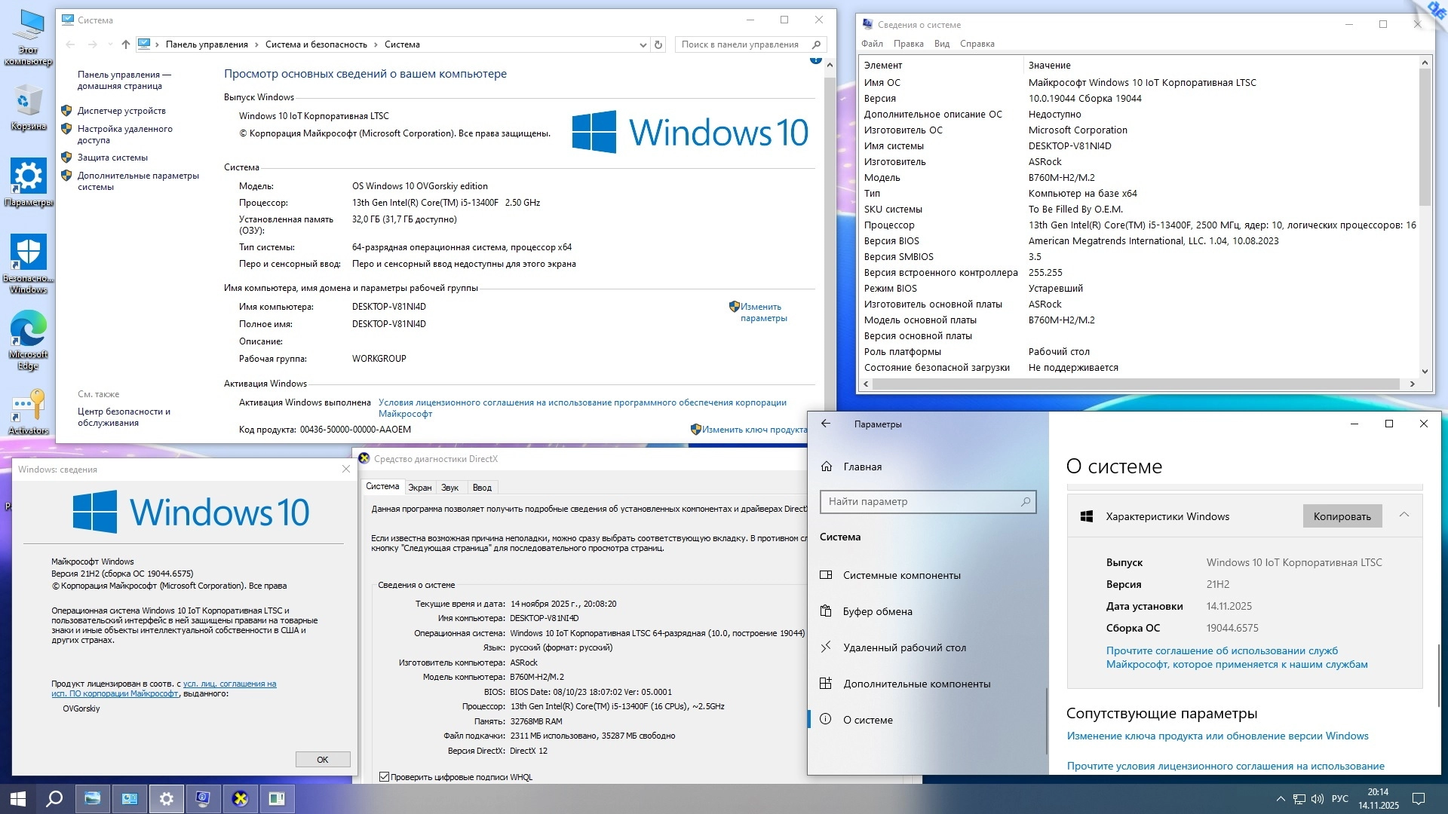1448x814 pixels.
Task: Open DirectX diagnostic taskbar icon
Action: (x=240, y=798)
